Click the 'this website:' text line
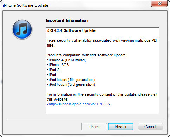The image size is (170, 137). coord(58,99)
